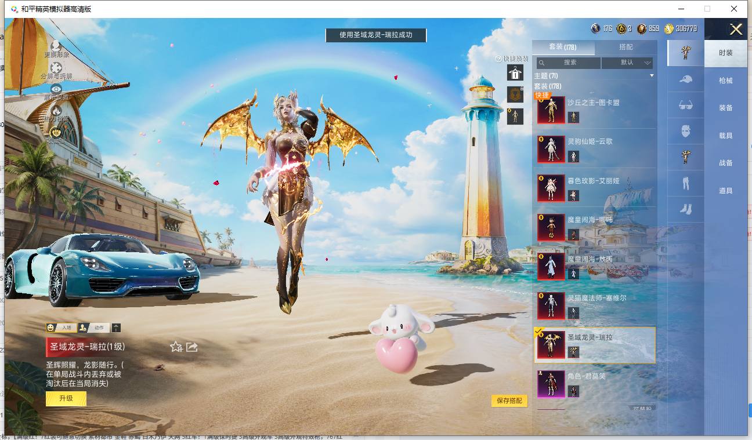This screenshot has height=440, width=752.
Task: Select 魔童闹海-哪吒 outfit thumbnail
Action: [x=551, y=227]
